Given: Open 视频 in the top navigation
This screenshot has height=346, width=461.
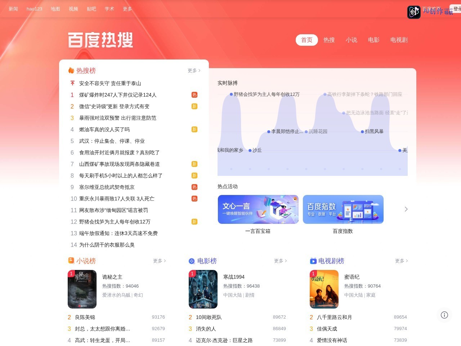Looking at the screenshot, I should coord(73,9).
